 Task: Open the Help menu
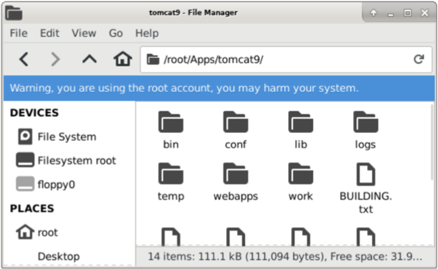(147, 33)
